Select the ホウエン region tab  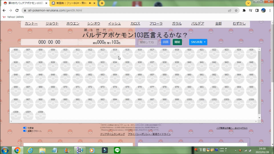[x=73, y=24]
